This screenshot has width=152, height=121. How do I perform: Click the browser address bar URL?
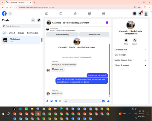pos(36,8)
